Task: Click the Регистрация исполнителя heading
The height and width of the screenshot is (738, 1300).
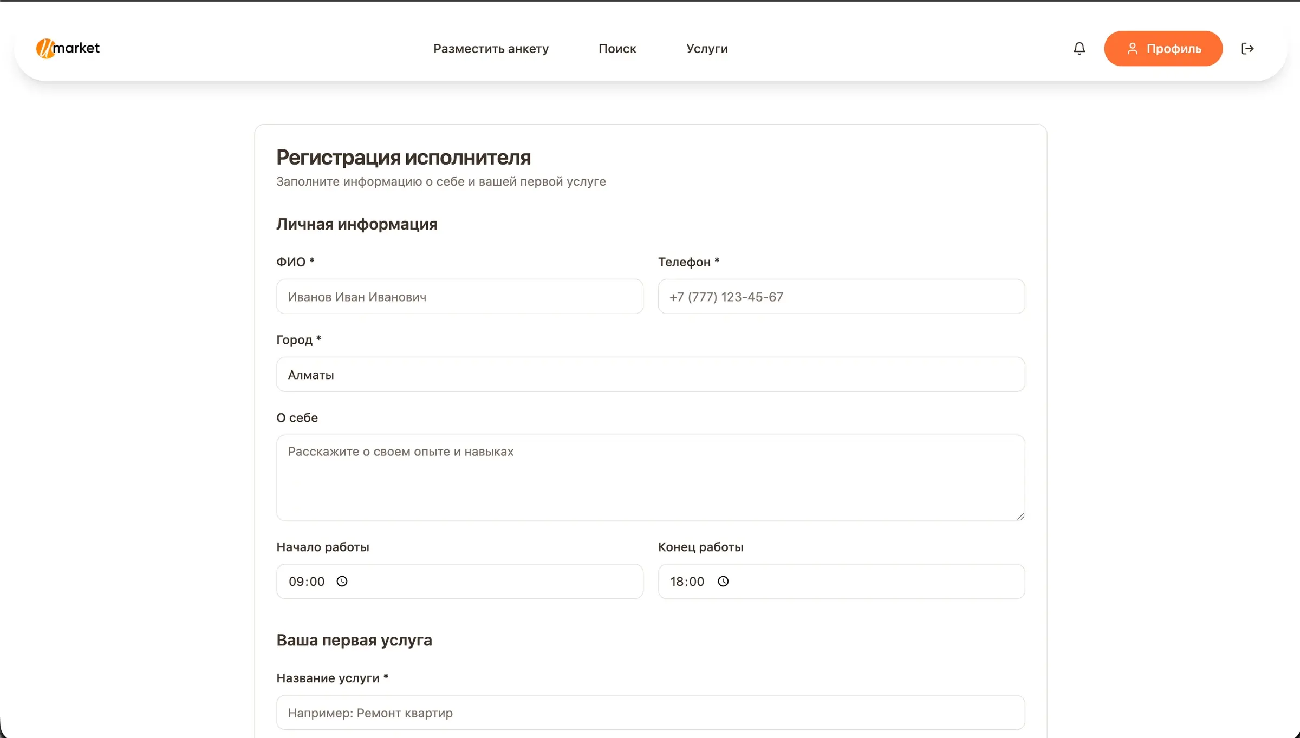Action: [404, 158]
